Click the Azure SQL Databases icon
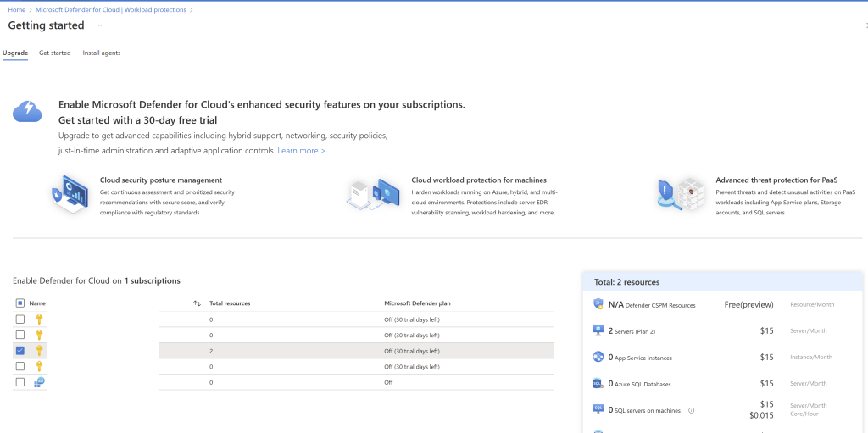 coord(598,383)
